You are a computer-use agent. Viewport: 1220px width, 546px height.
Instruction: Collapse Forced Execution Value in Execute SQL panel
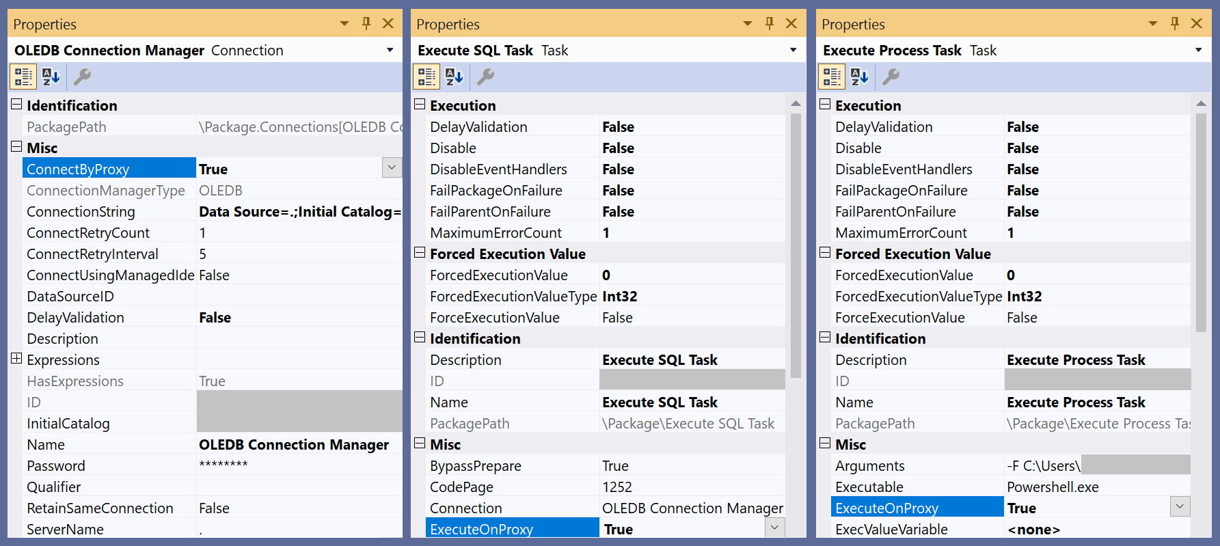click(420, 254)
